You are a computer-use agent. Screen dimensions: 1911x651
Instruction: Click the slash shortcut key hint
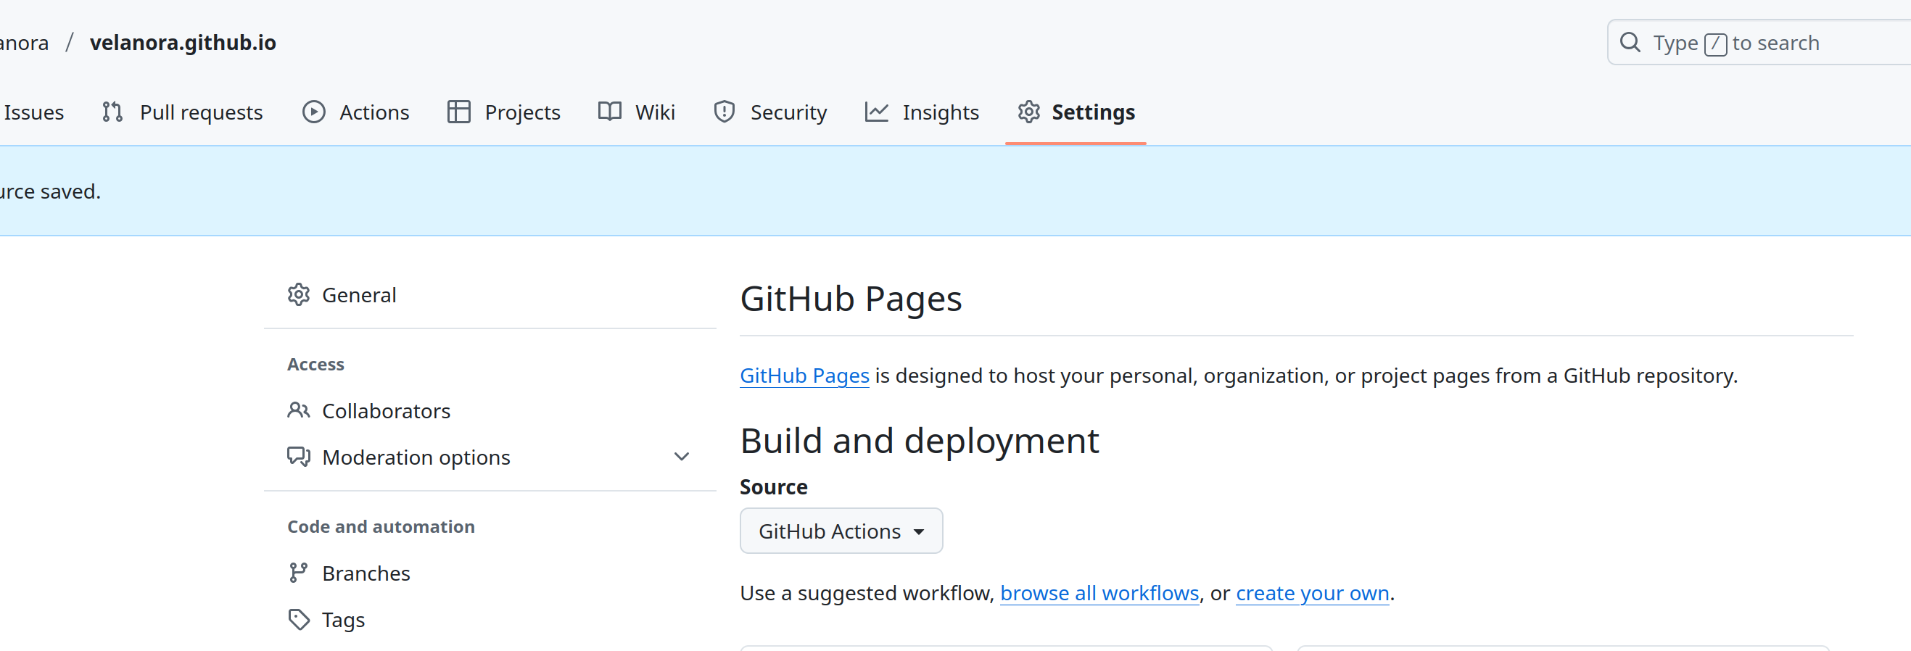[1715, 43]
